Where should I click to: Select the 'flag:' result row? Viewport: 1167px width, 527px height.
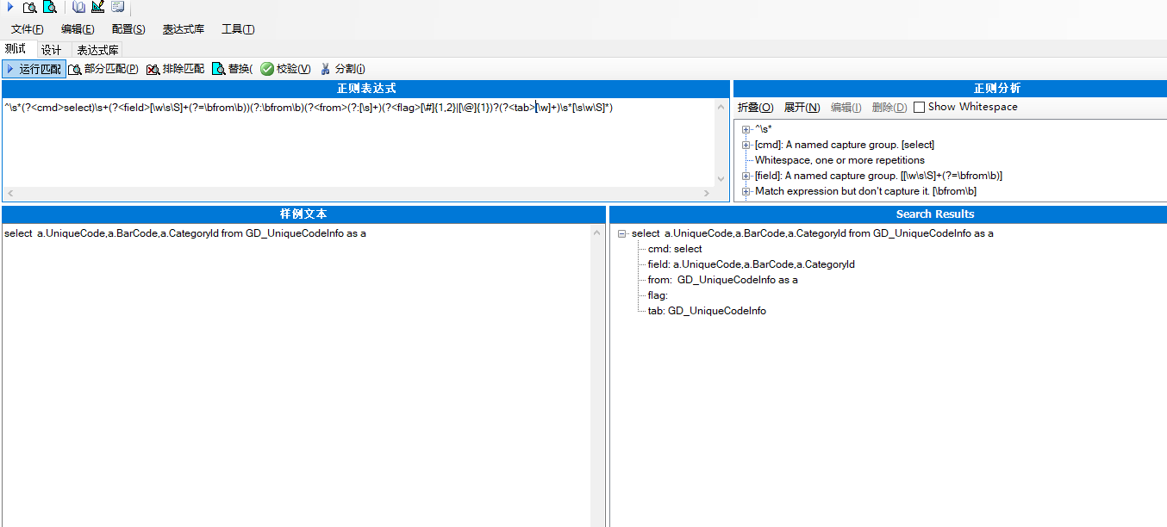658,295
